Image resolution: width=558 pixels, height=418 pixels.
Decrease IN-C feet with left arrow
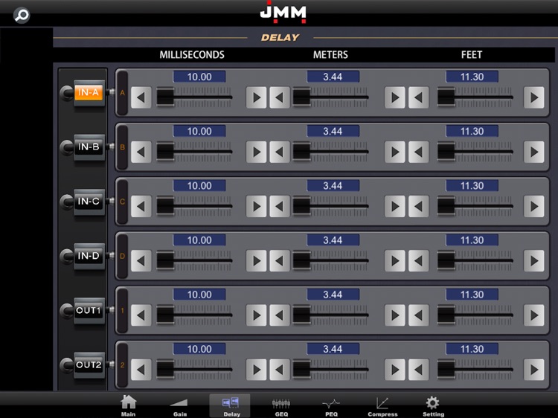[418, 206]
